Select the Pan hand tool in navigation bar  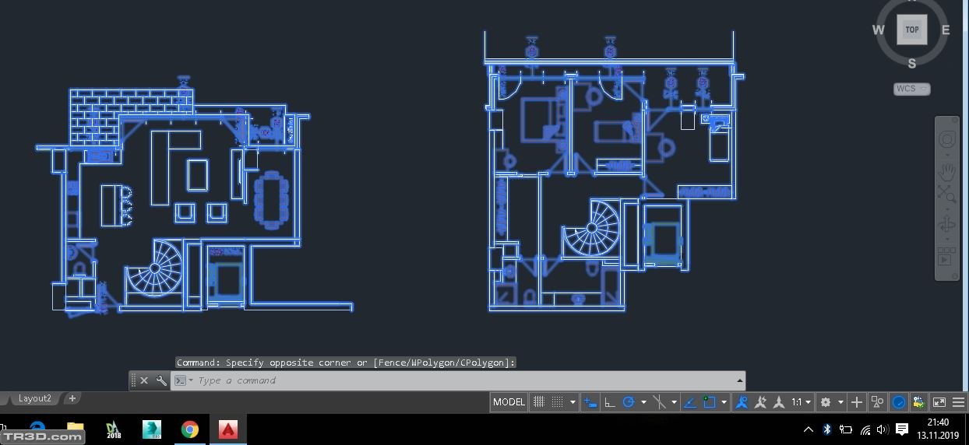946,171
